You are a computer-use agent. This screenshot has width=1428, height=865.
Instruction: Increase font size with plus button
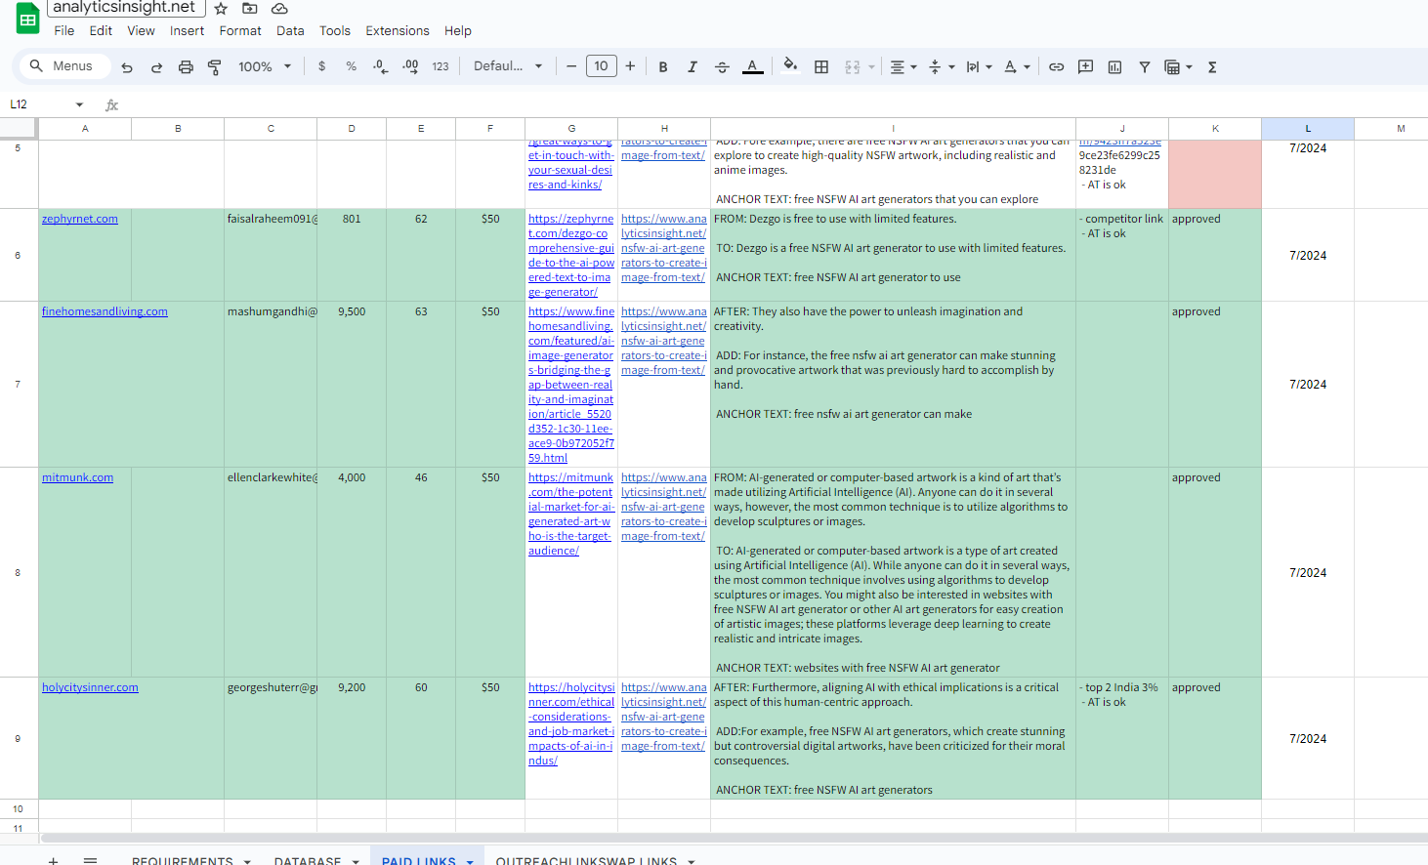(630, 66)
